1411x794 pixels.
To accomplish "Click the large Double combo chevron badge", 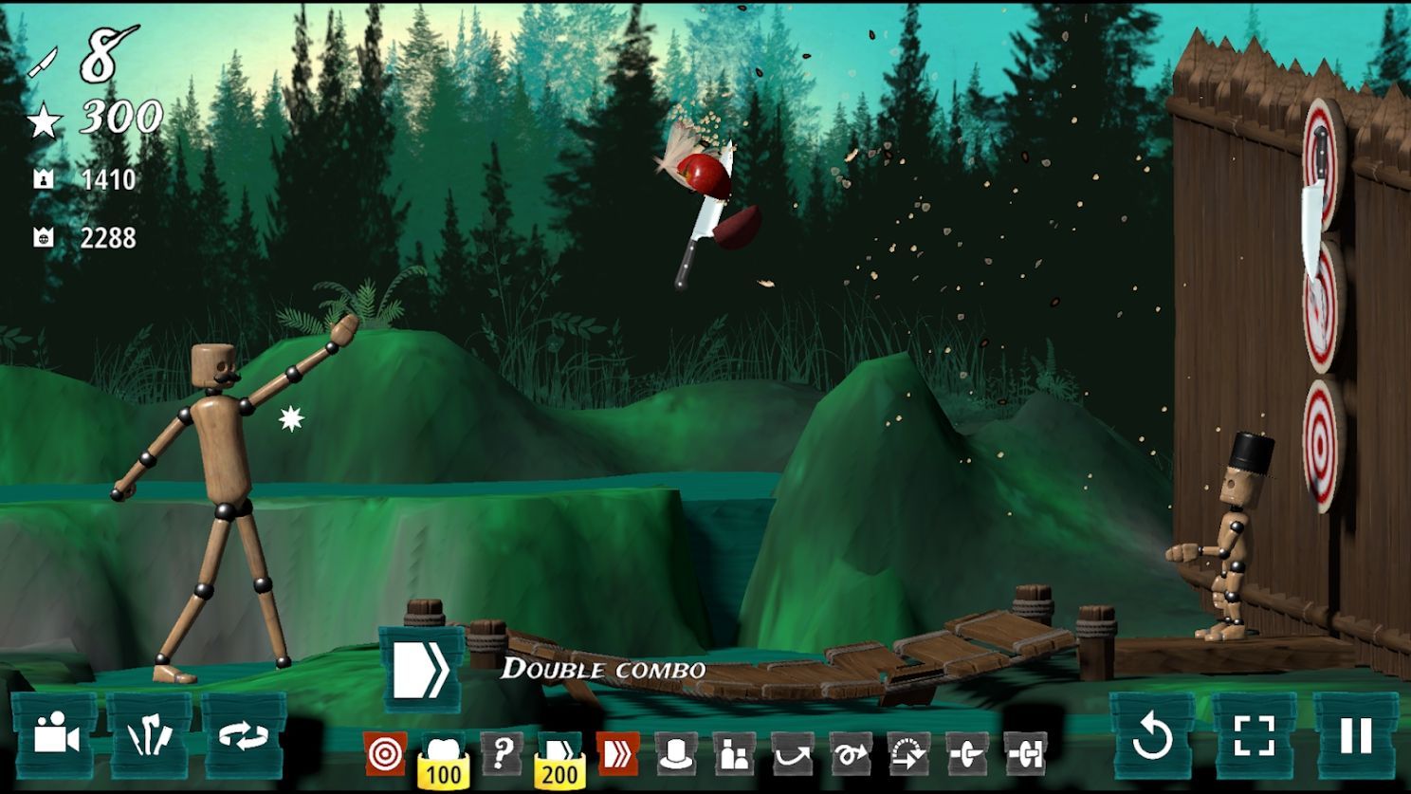I will point(421,670).
